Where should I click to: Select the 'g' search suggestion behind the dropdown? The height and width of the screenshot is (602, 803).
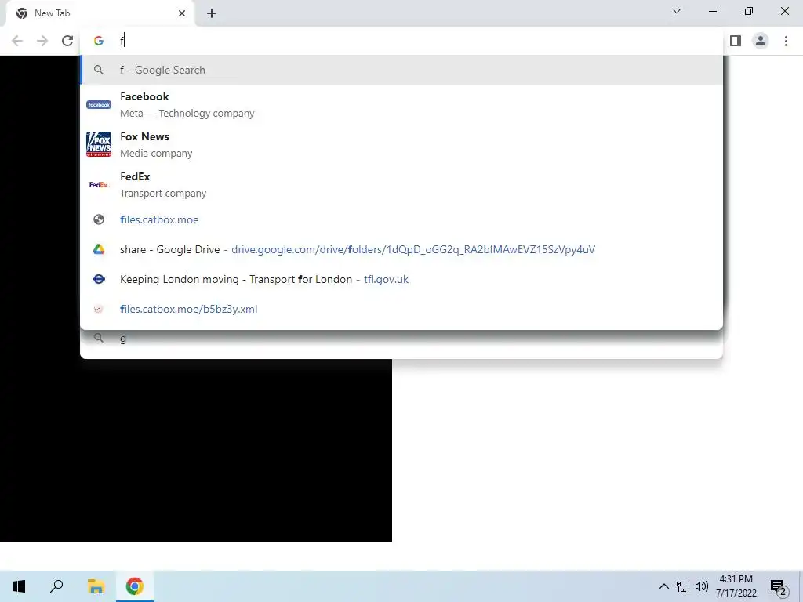[x=401, y=340]
